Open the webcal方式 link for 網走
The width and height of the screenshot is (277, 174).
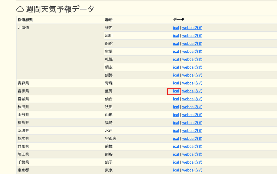(192, 67)
